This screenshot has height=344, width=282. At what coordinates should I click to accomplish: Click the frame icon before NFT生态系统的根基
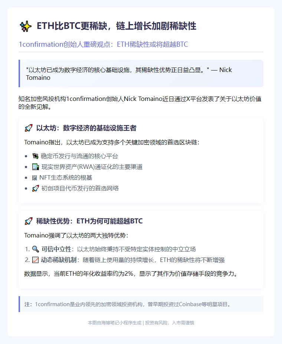(x=35, y=178)
